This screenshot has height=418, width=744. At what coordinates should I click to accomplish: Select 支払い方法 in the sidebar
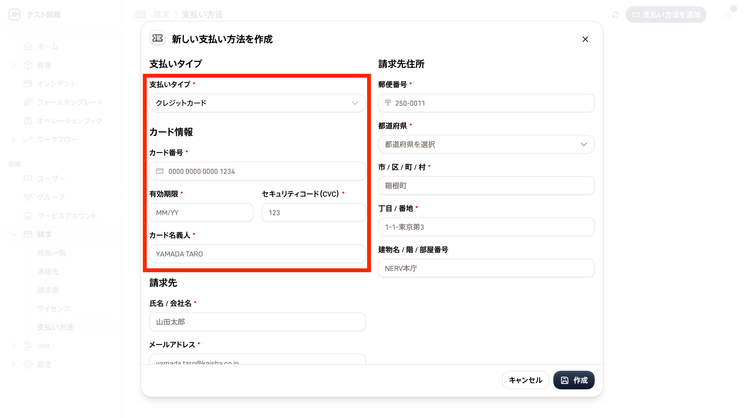pos(55,327)
